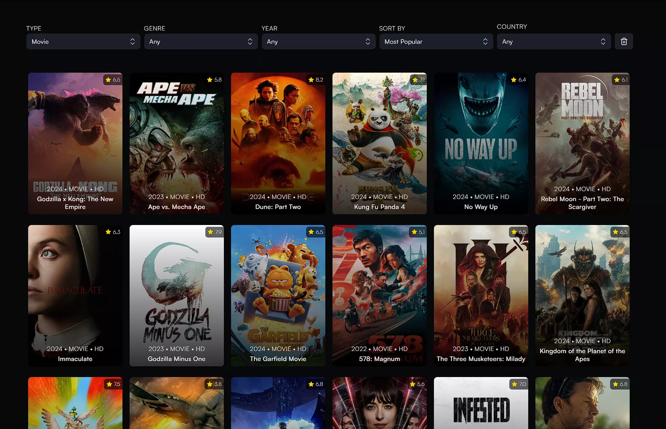
Task: Open Godzilla x Kong: The New Empire title
Action: (x=75, y=203)
